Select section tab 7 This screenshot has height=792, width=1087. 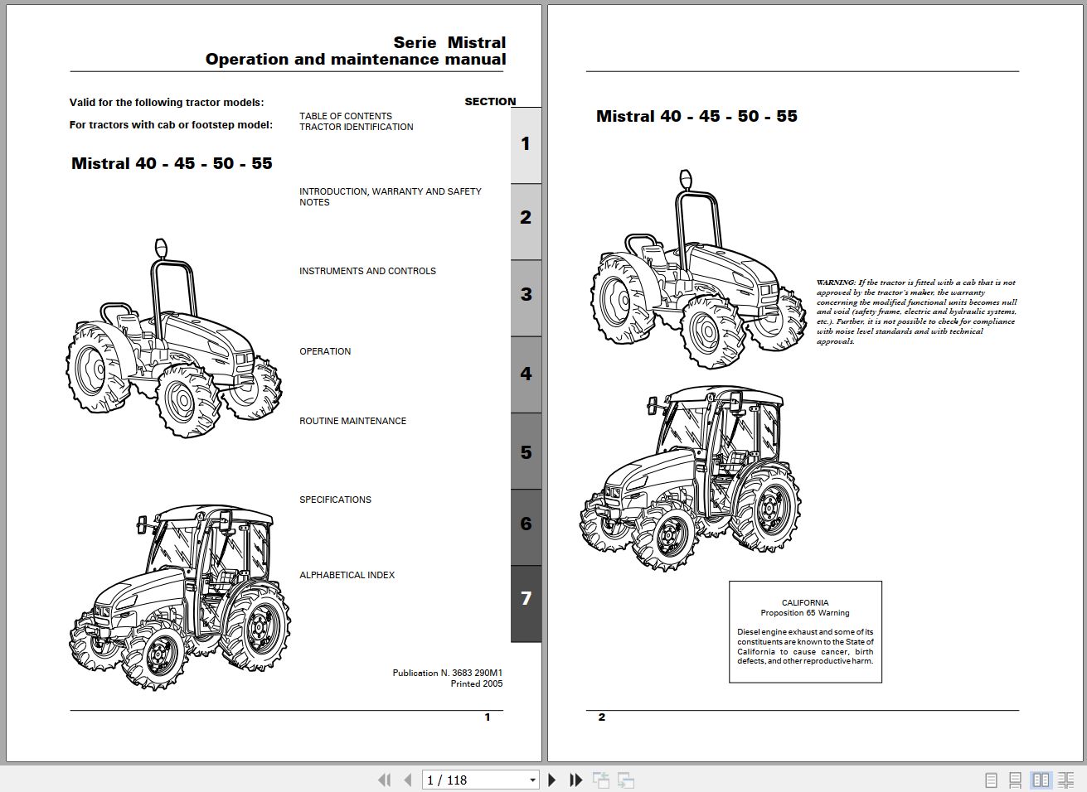[x=526, y=603]
